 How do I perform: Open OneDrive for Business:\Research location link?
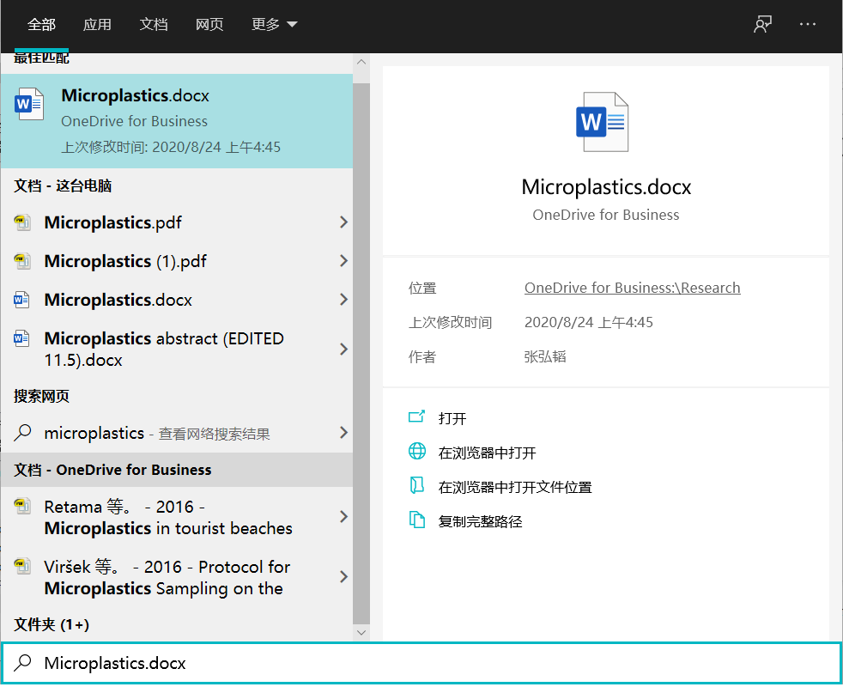tap(632, 288)
